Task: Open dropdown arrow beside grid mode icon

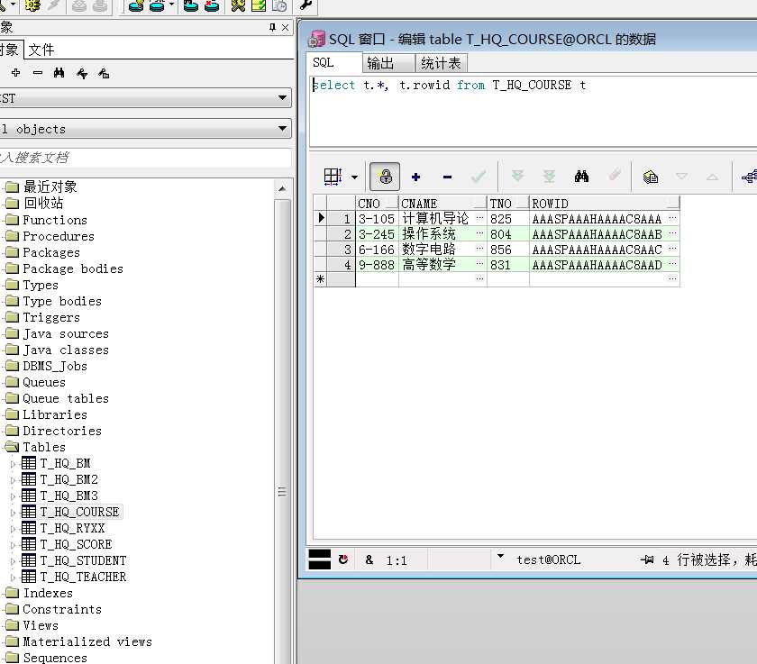Action: point(355,177)
